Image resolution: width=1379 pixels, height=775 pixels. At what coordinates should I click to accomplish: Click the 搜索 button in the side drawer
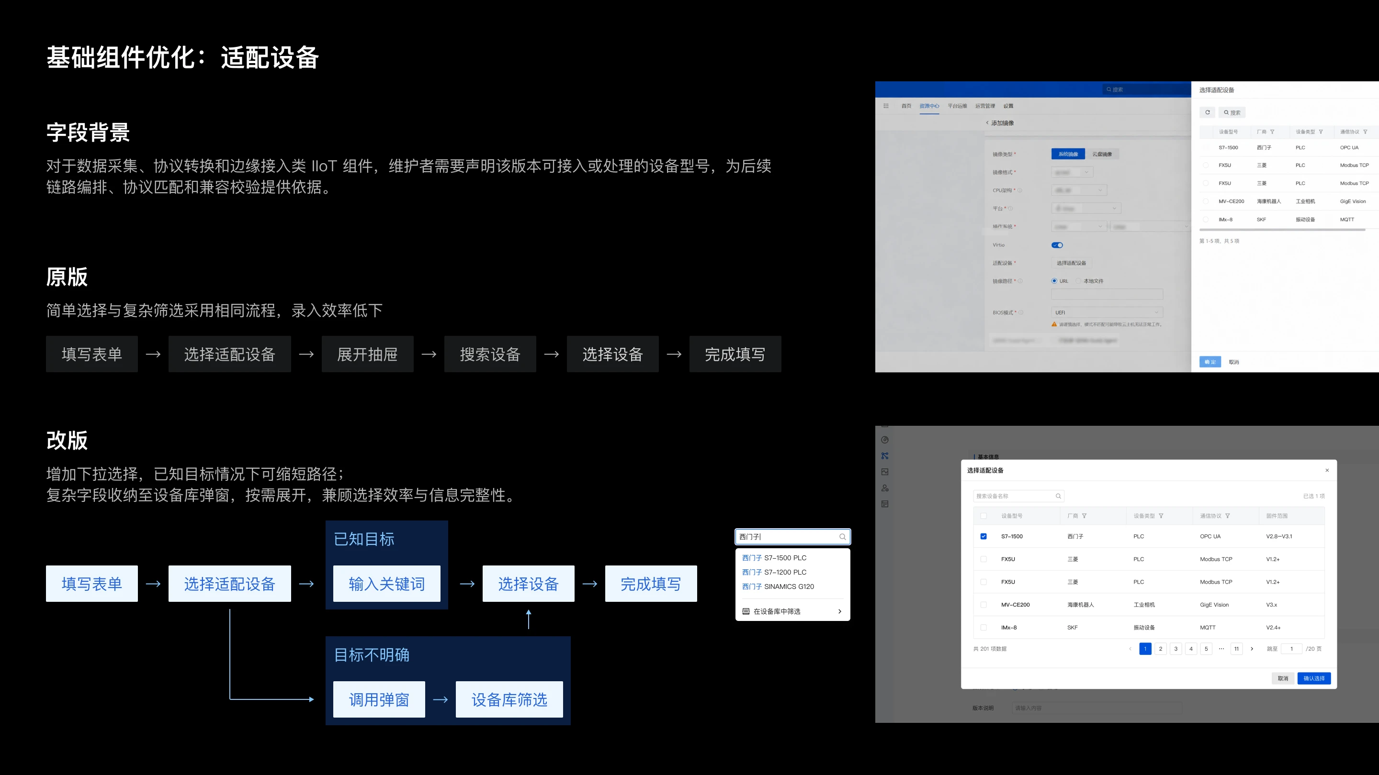coord(1232,112)
